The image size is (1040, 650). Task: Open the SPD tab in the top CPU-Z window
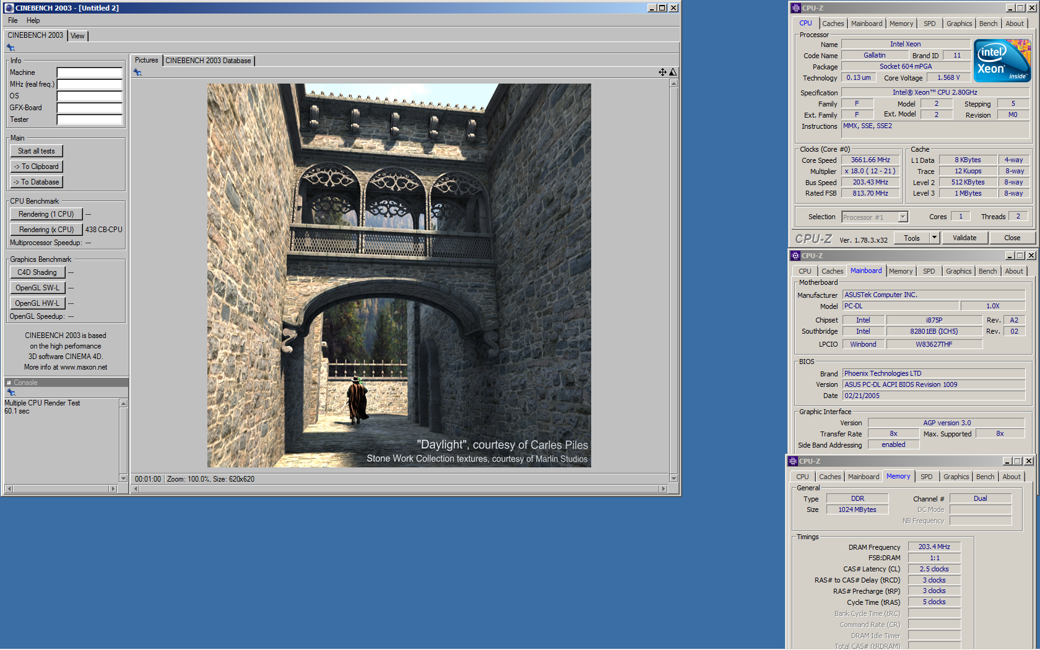click(930, 24)
